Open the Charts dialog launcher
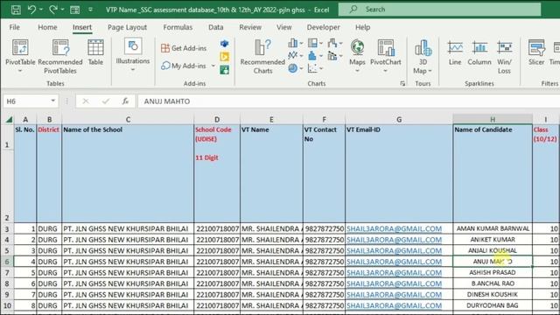This screenshot has height=315, width=560. tap(402, 84)
